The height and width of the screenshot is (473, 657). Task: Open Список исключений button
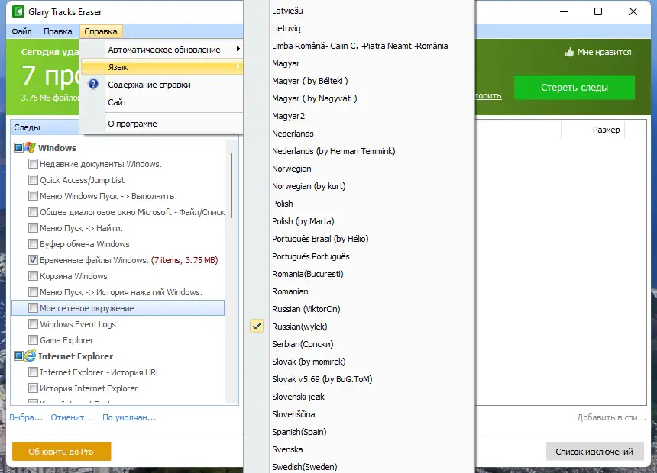click(594, 452)
